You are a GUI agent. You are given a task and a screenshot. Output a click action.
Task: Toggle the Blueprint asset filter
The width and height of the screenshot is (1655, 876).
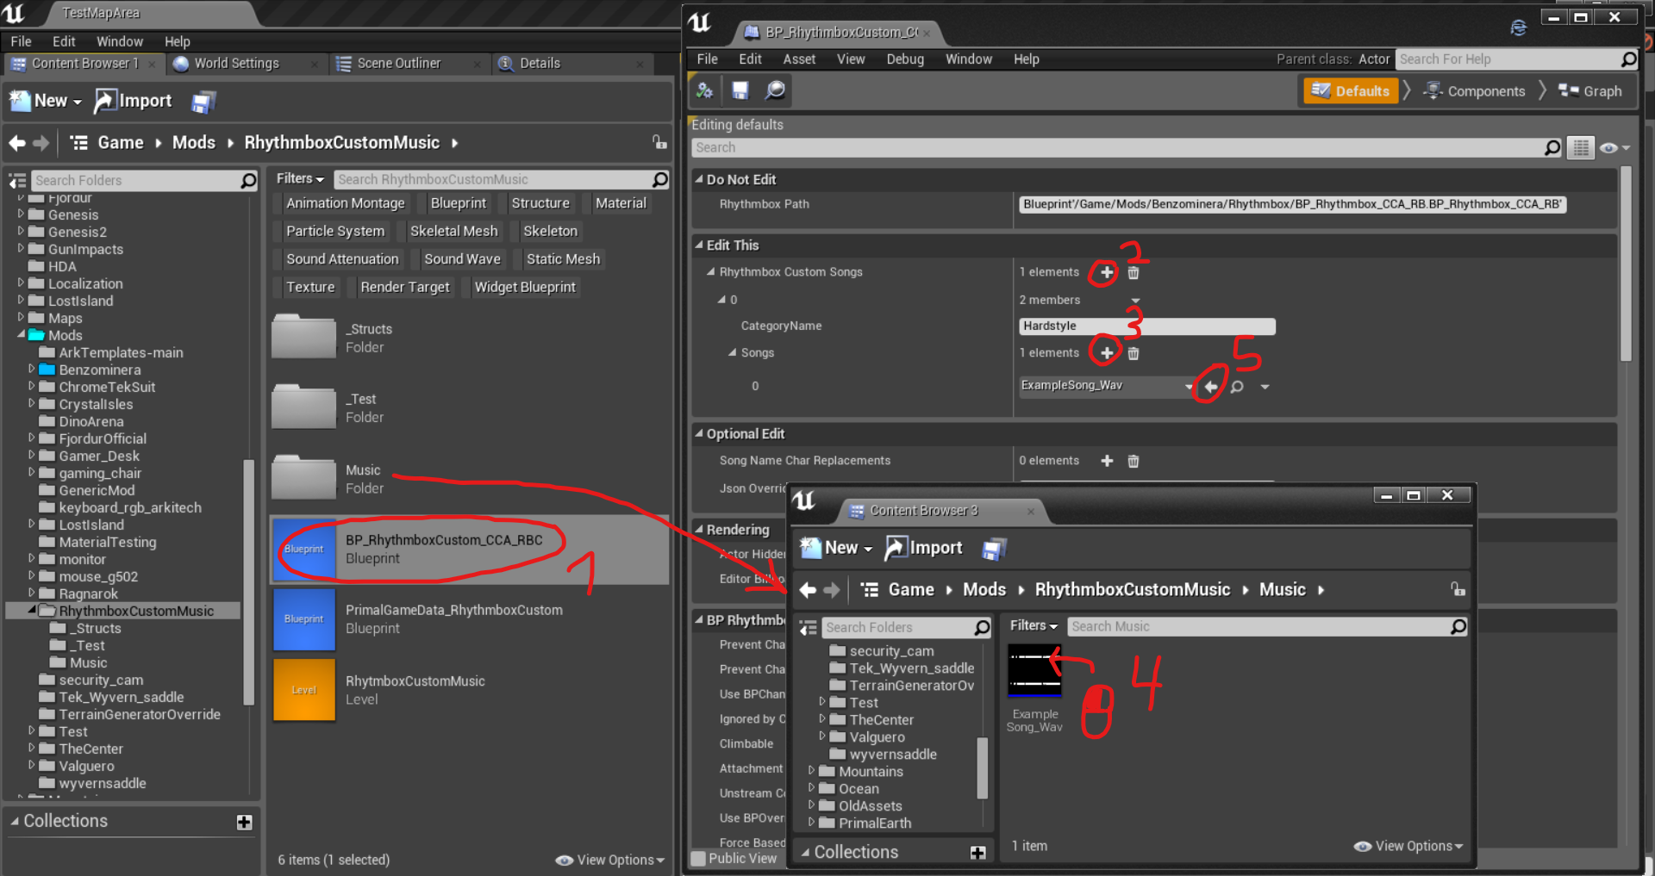coord(459,203)
